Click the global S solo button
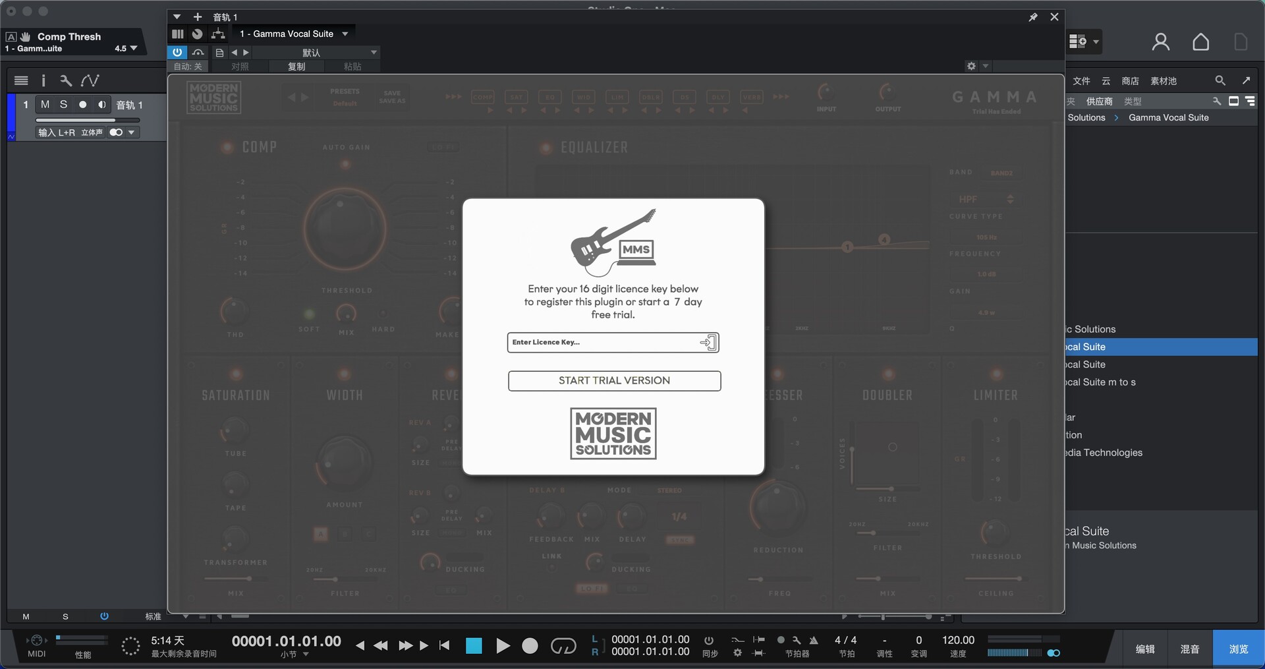The height and width of the screenshot is (669, 1265). (65, 616)
